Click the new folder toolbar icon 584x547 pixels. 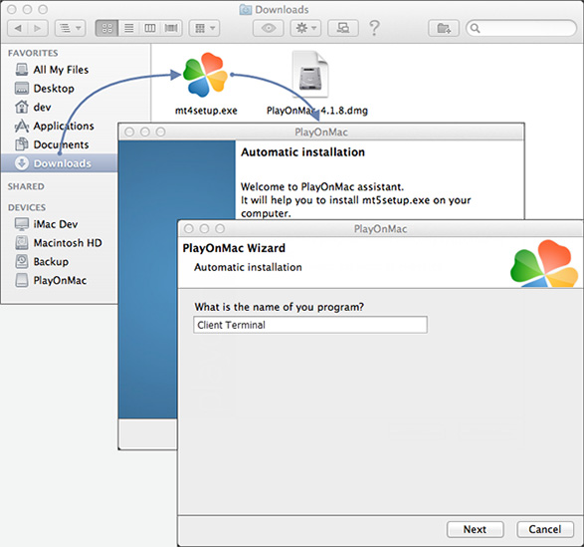(x=443, y=28)
